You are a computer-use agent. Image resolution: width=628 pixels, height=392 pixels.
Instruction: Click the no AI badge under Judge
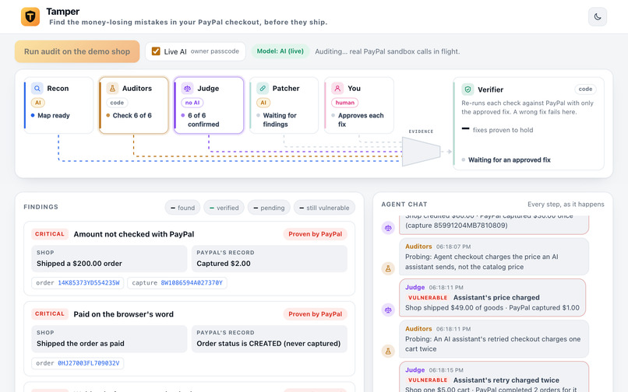coord(192,103)
